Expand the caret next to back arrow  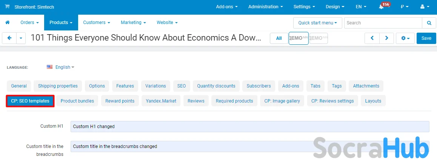[x=21, y=38]
